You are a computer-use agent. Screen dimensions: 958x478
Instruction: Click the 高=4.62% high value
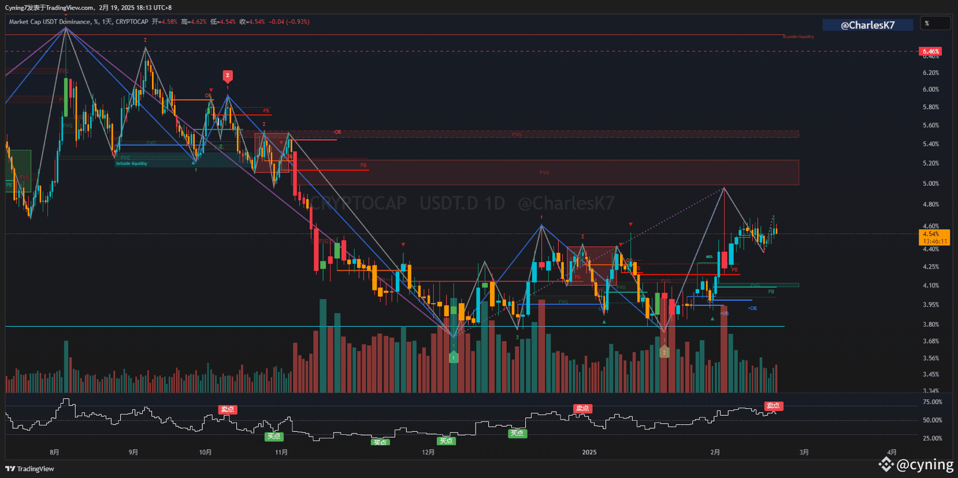(194, 22)
